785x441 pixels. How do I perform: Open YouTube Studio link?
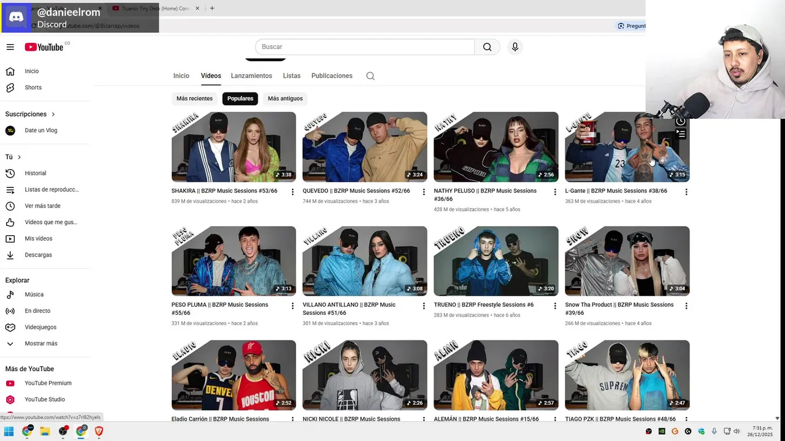pyautogui.click(x=44, y=399)
